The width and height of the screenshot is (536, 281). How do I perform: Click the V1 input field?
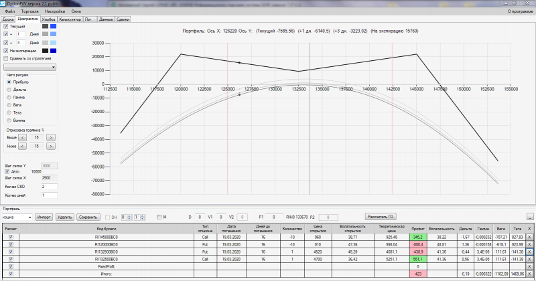[221, 217]
